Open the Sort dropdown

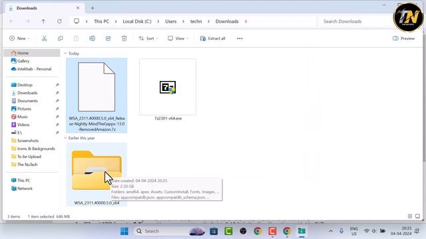[148, 39]
